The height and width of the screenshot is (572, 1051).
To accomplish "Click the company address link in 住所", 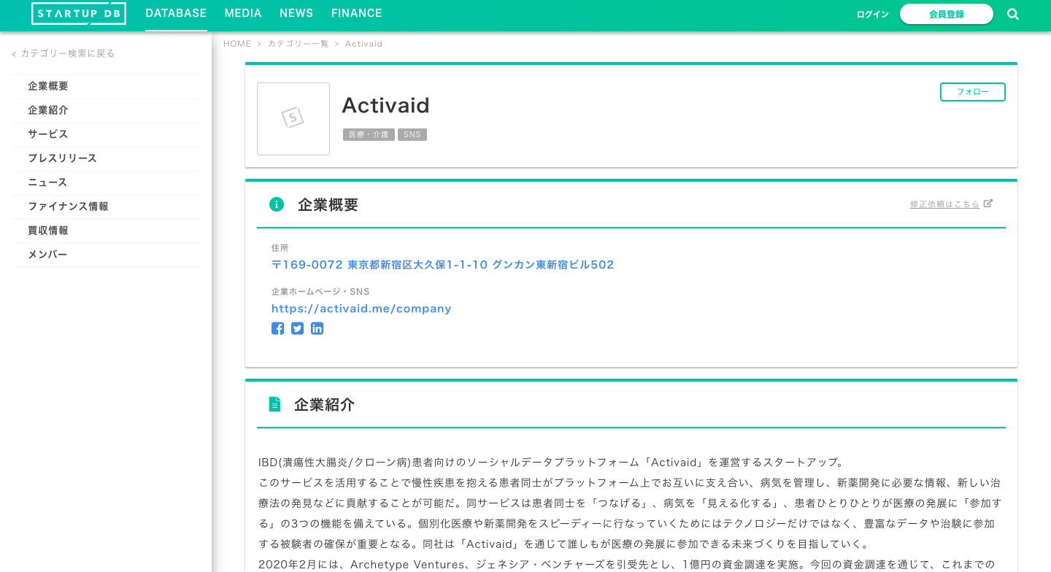I will (442, 264).
